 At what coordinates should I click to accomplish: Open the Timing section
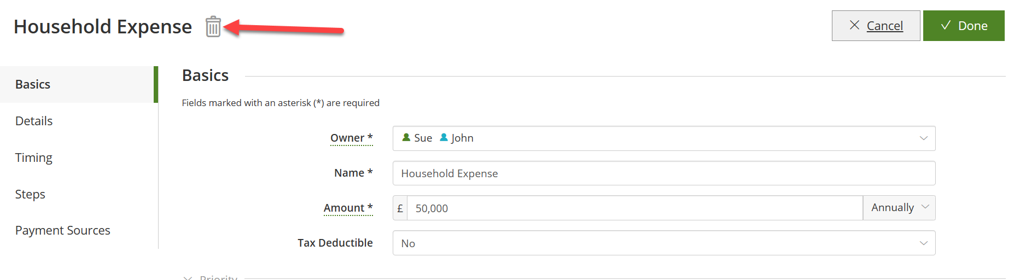tap(79, 157)
